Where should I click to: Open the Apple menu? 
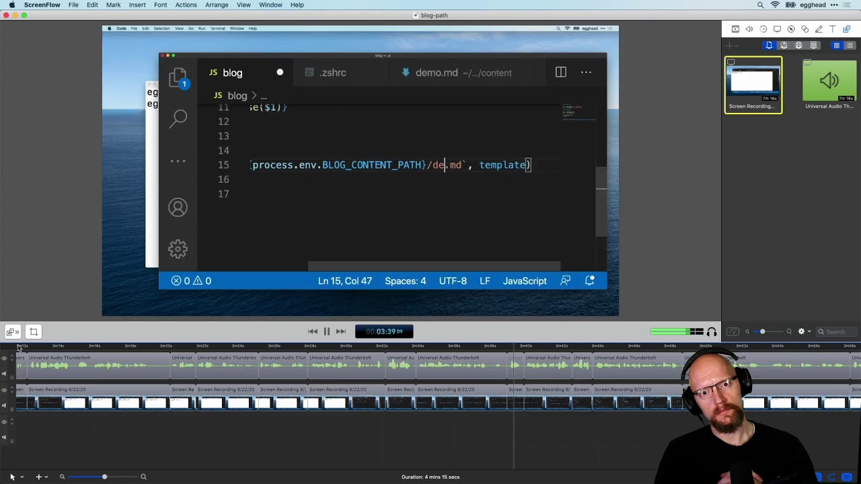[x=11, y=5]
